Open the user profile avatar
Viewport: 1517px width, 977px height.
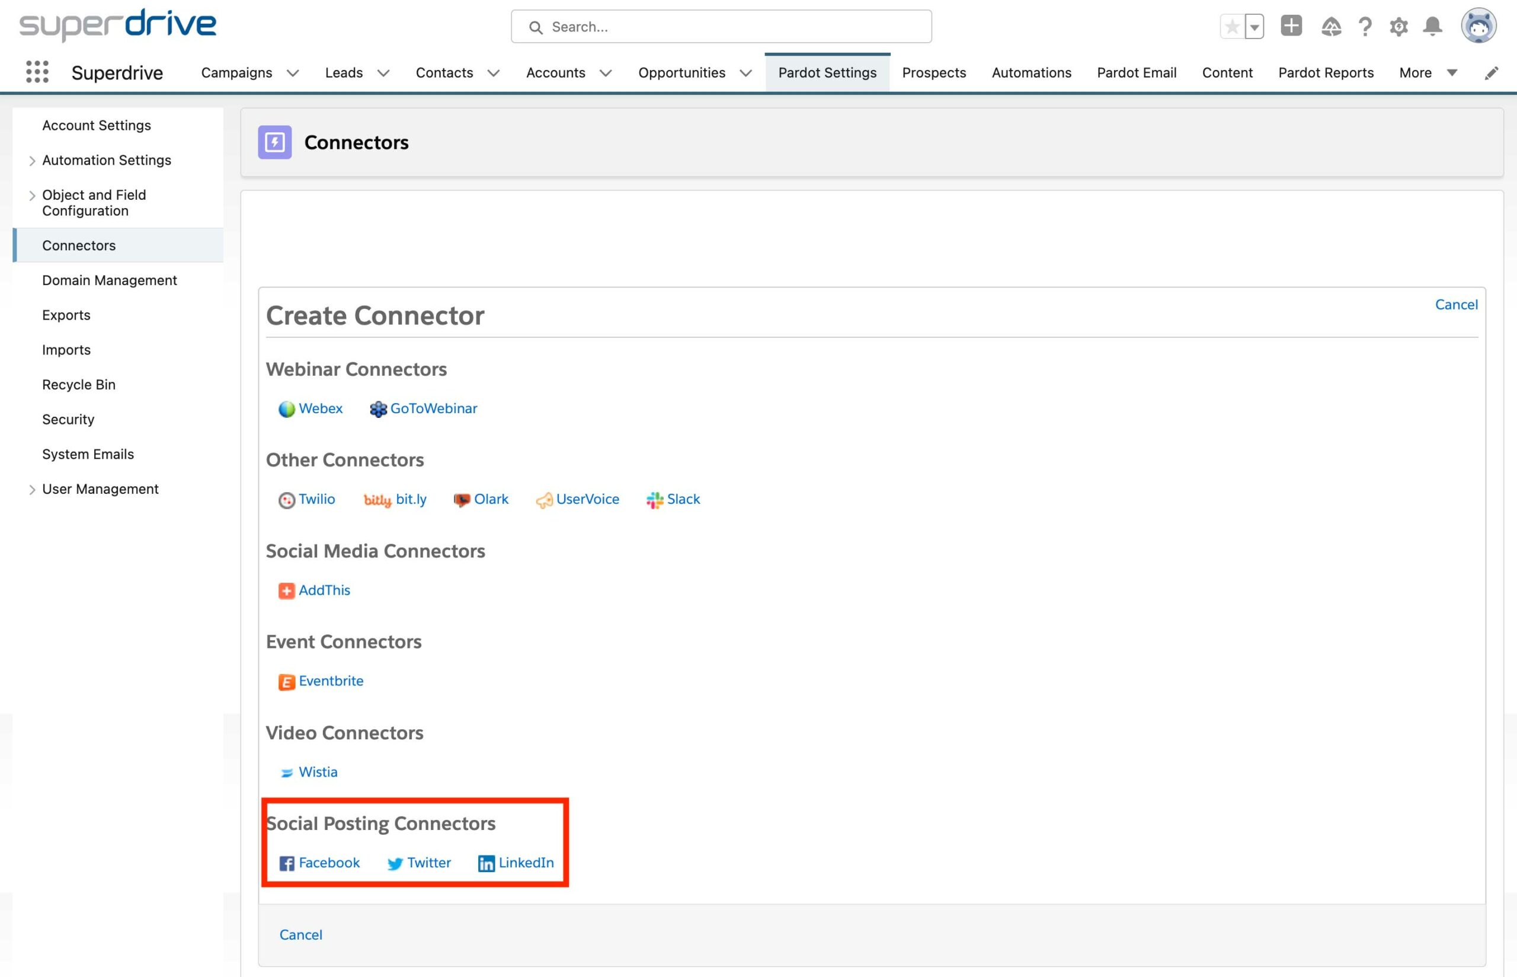(x=1478, y=26)
